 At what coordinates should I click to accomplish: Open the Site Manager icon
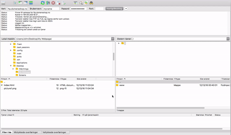pos(3,3)
